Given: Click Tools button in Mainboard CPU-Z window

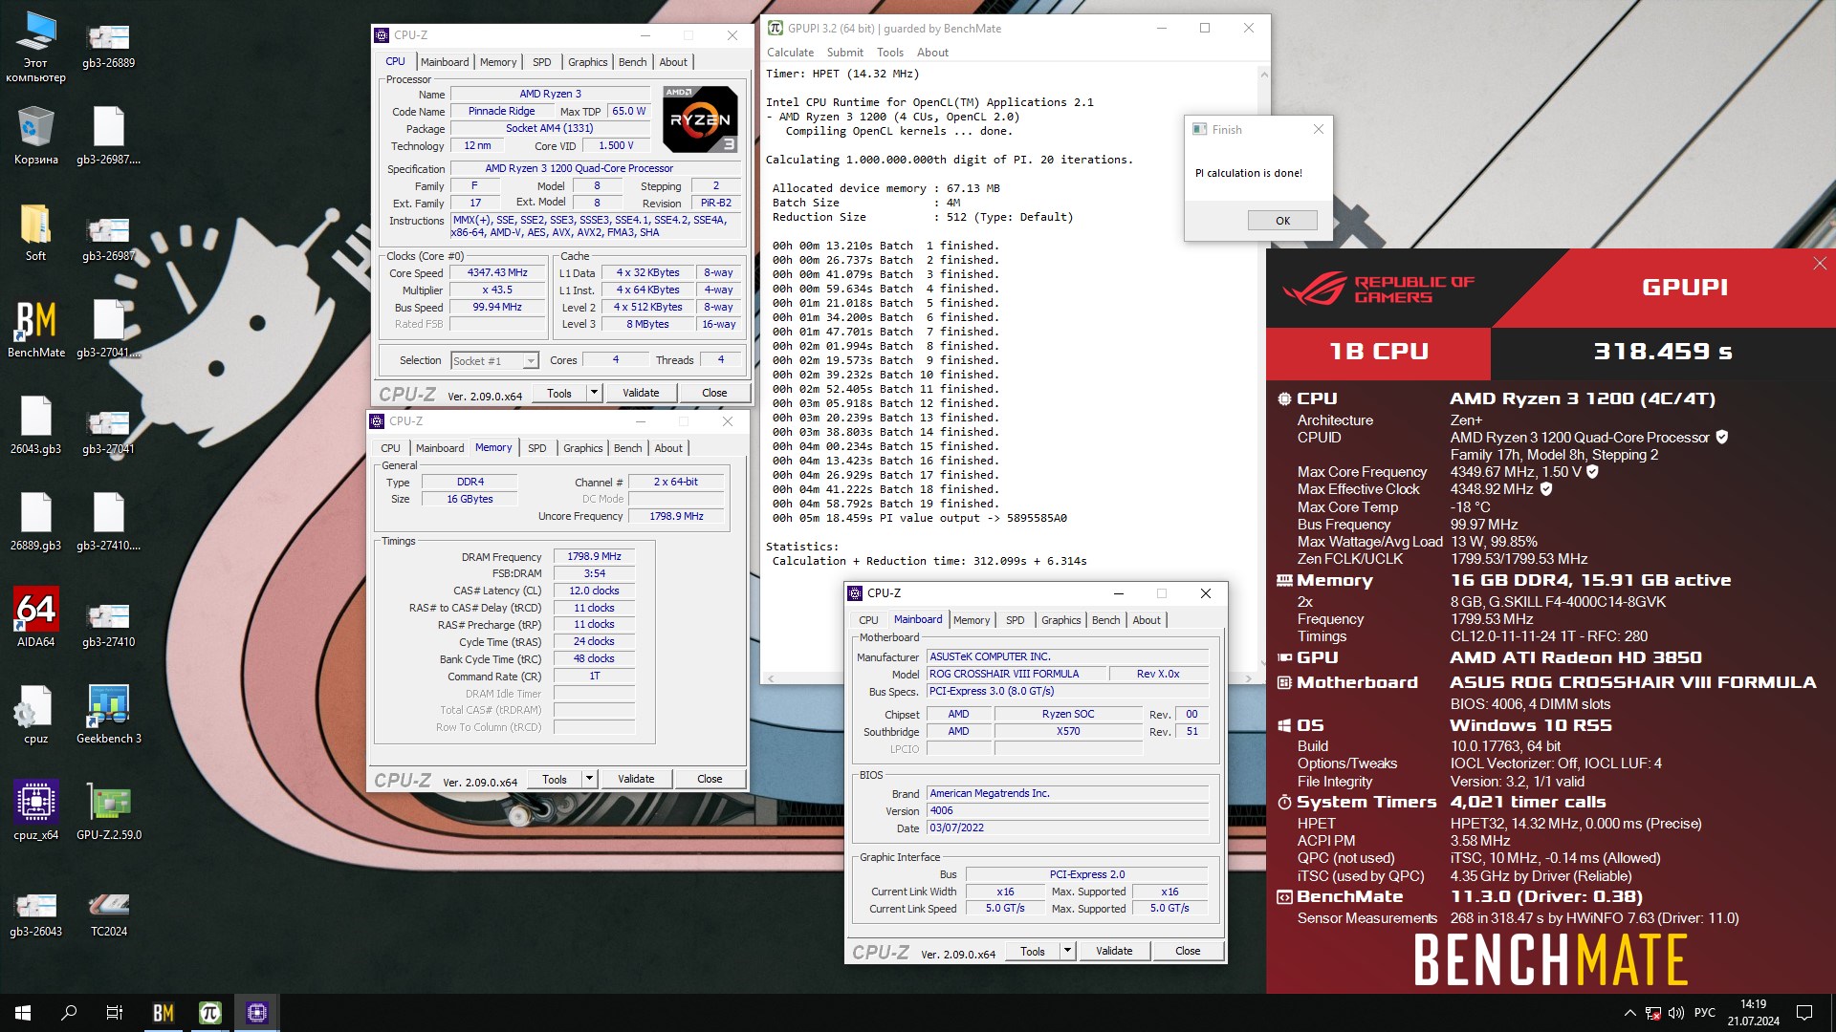Looking at the screenshot, I should pos(1033,951).
